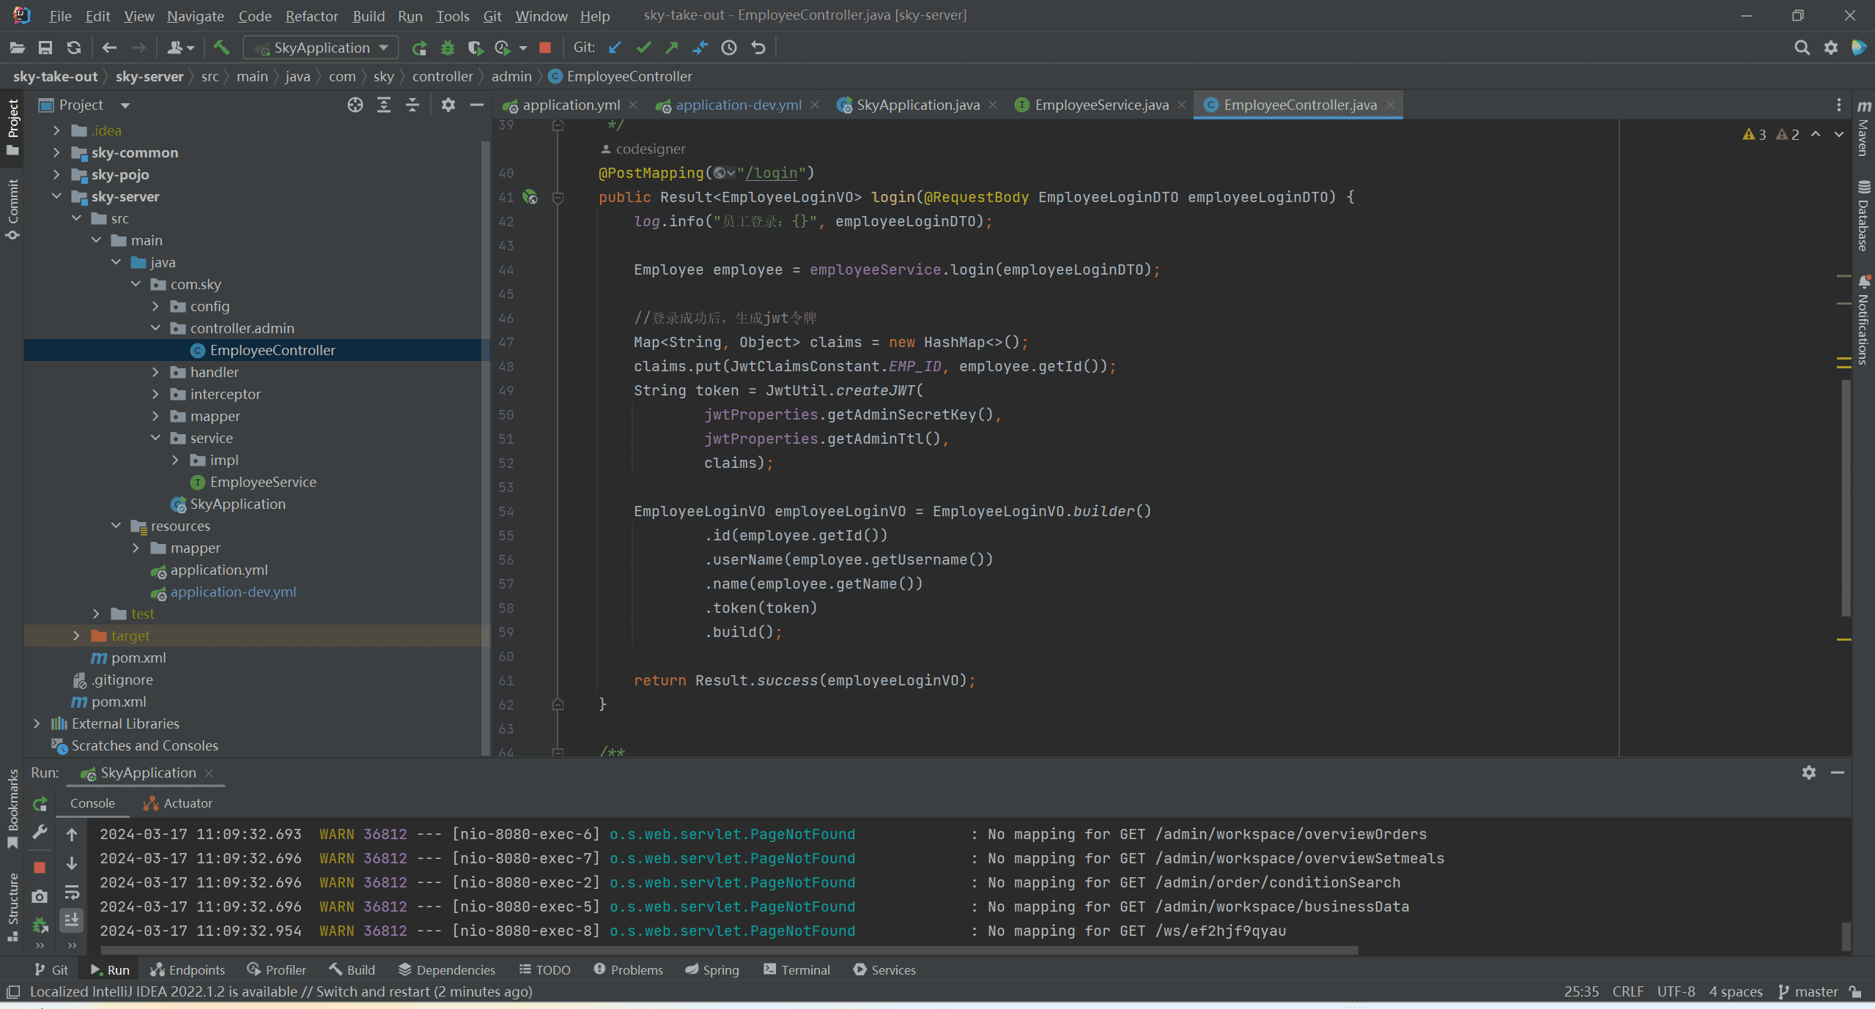Screen dimensions: 1875x1009
Task: Expand all icon in Project panel
Action: pos(383,105)
